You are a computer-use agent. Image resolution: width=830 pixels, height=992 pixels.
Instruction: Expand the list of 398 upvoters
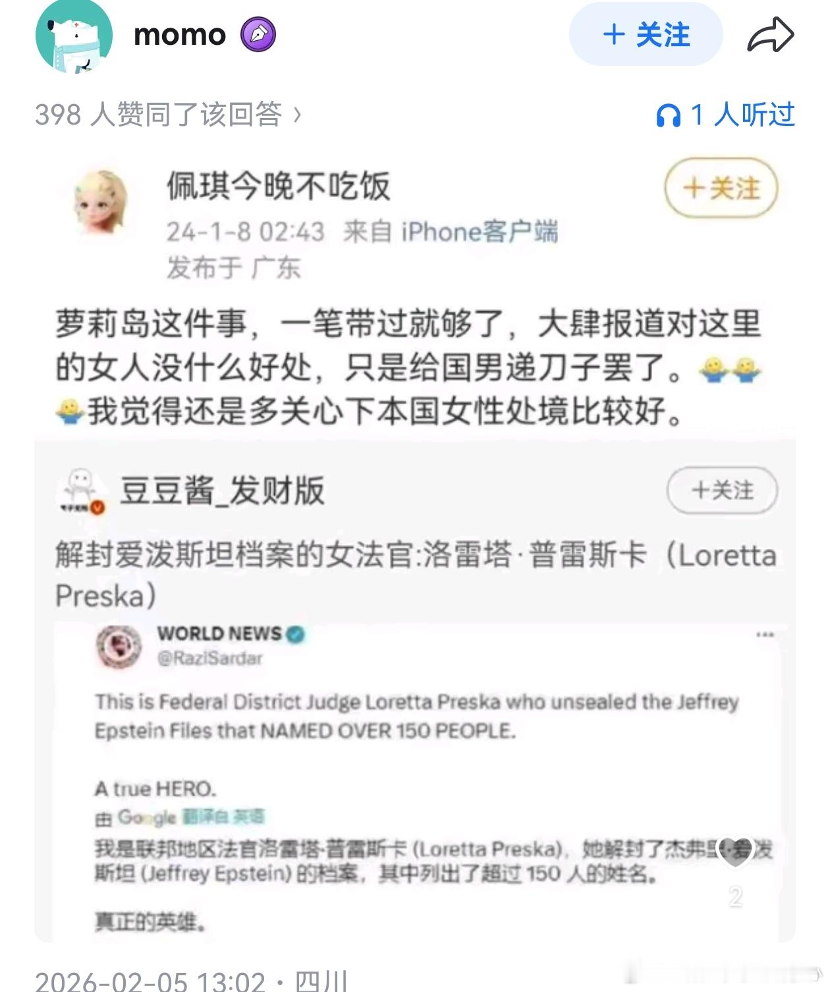169,115
